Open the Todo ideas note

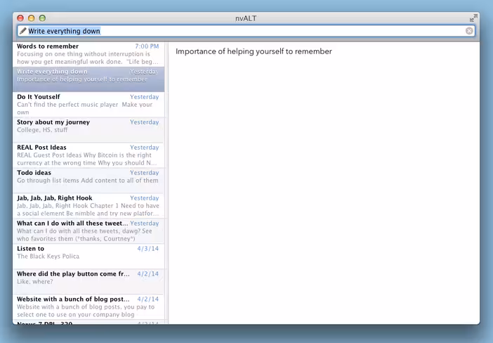pos(88,181)
